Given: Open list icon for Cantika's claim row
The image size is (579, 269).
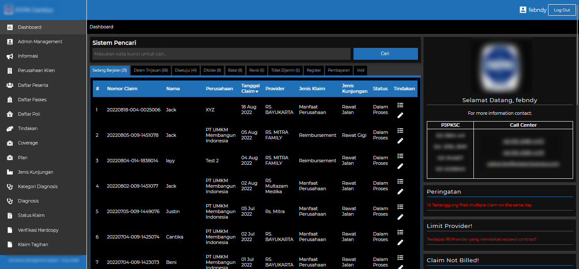Looking at the screenshot, I should pos(400,232).
